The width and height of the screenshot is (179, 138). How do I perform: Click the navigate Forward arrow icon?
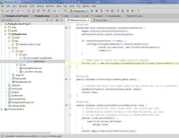[60, 11]
